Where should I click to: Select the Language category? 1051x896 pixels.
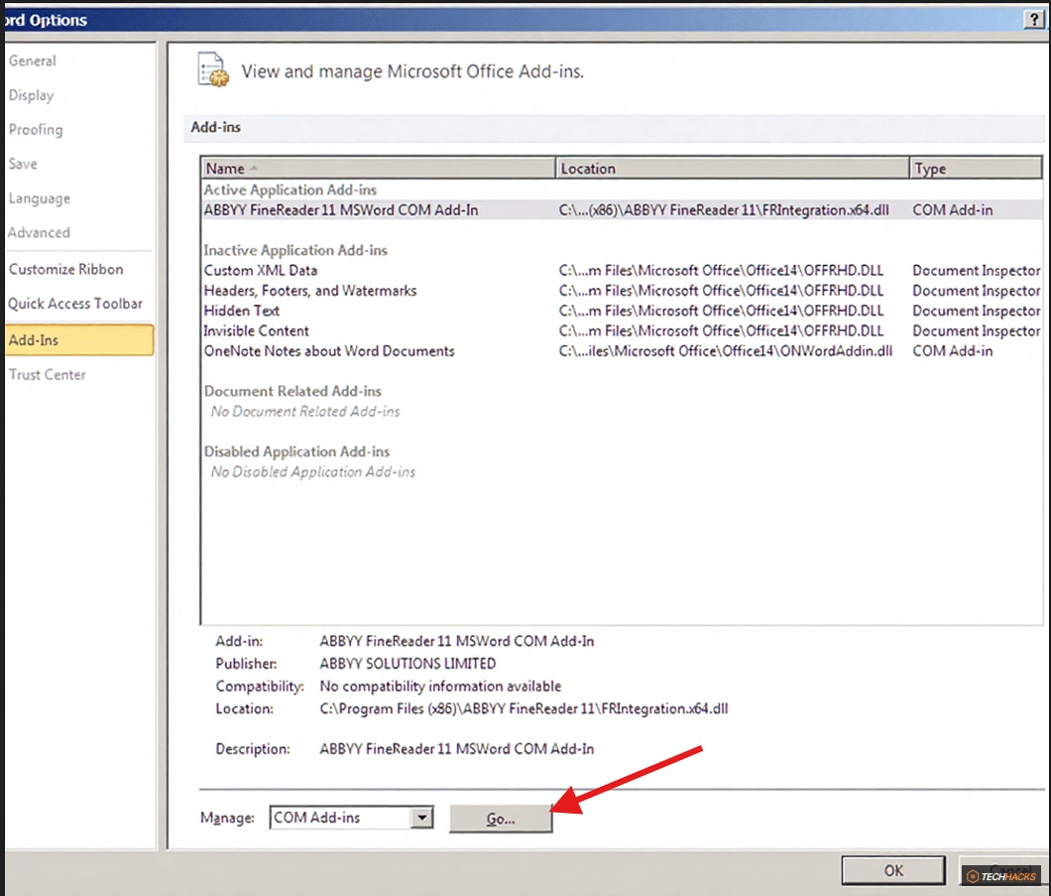click(39, 197)
